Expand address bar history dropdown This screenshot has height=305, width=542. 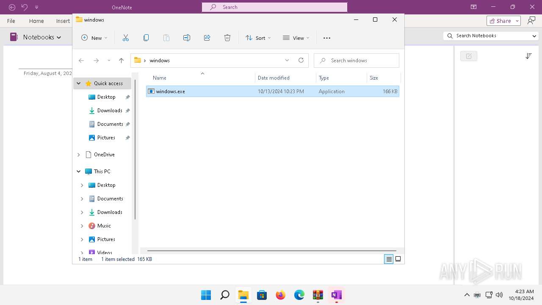[x=287, y=60]
